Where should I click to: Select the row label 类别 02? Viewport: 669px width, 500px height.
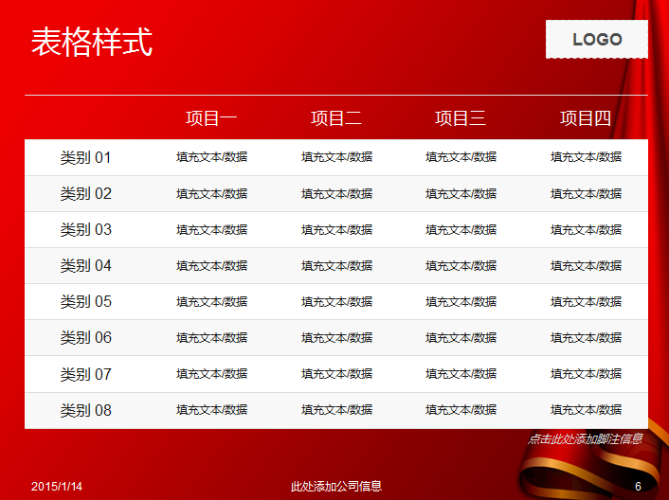click(86, 194)
